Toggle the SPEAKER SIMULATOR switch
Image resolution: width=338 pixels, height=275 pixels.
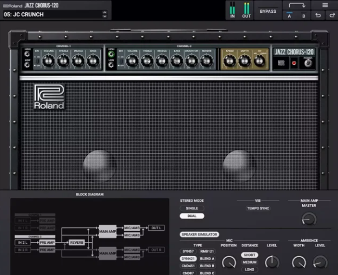click(x=199, y=235)
